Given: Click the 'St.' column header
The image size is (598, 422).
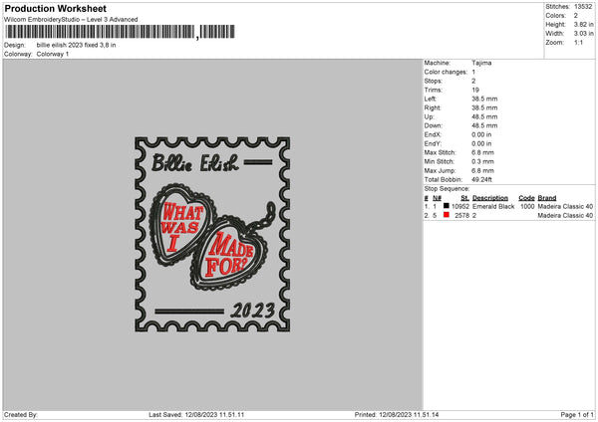Looking at the screenshot, I should point(464,198).
